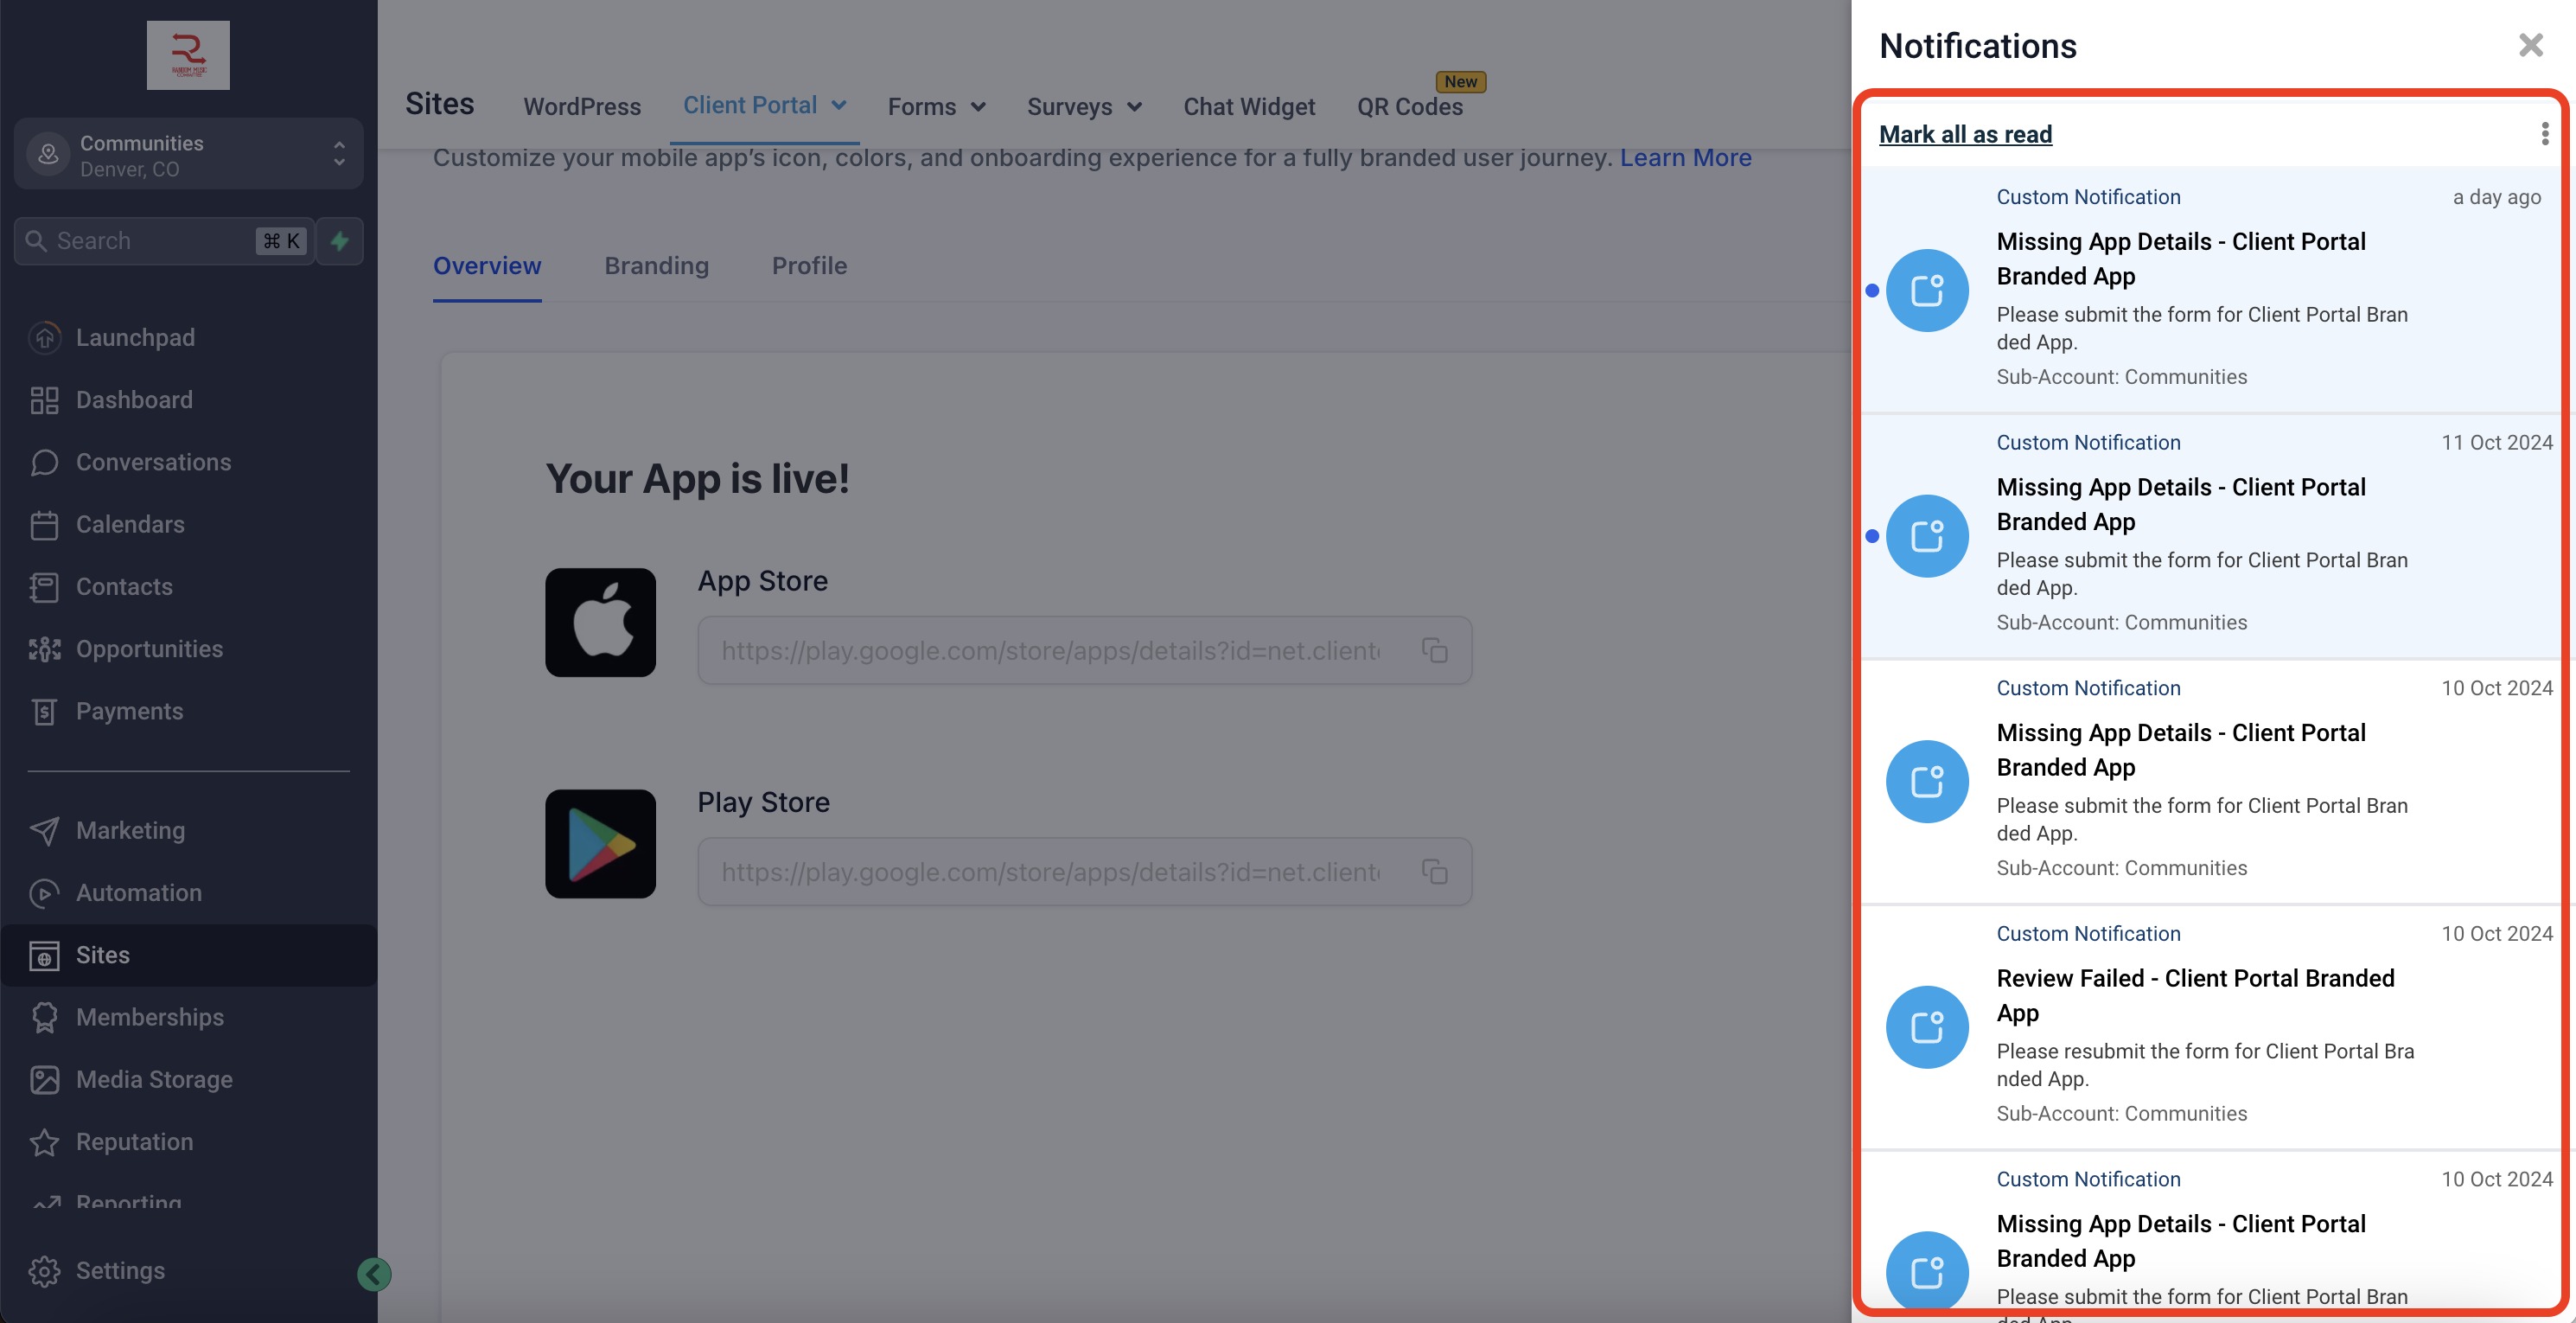Click the Learn More link
This screenshot has width=2576, height=1323.
click(x=1685, y=158)
